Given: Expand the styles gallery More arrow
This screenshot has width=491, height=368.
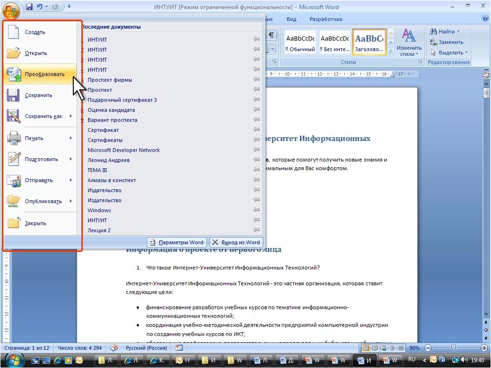Looking at the screenshot, I should [x=391, y=51].
